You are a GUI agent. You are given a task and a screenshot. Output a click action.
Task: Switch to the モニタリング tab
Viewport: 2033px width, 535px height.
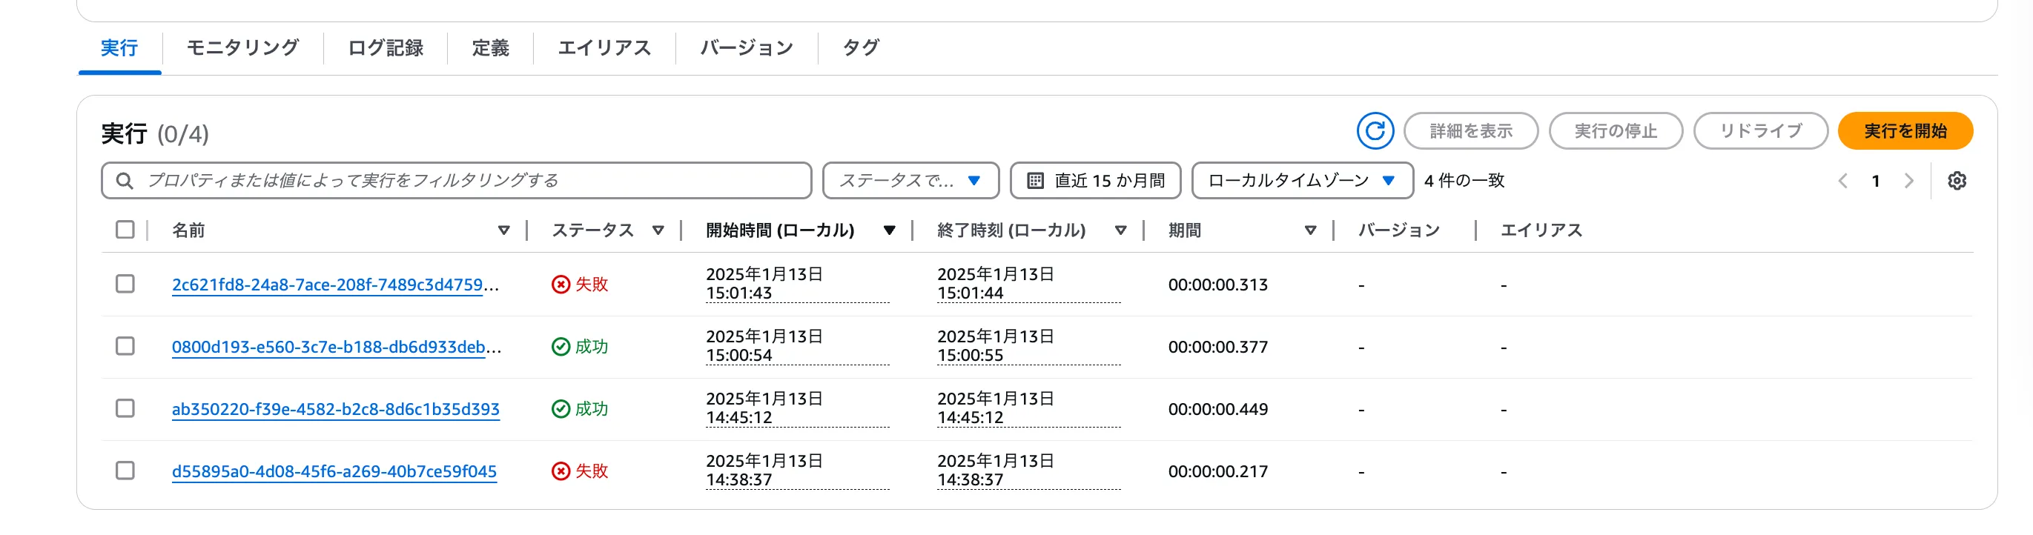(x=242, y=48)
